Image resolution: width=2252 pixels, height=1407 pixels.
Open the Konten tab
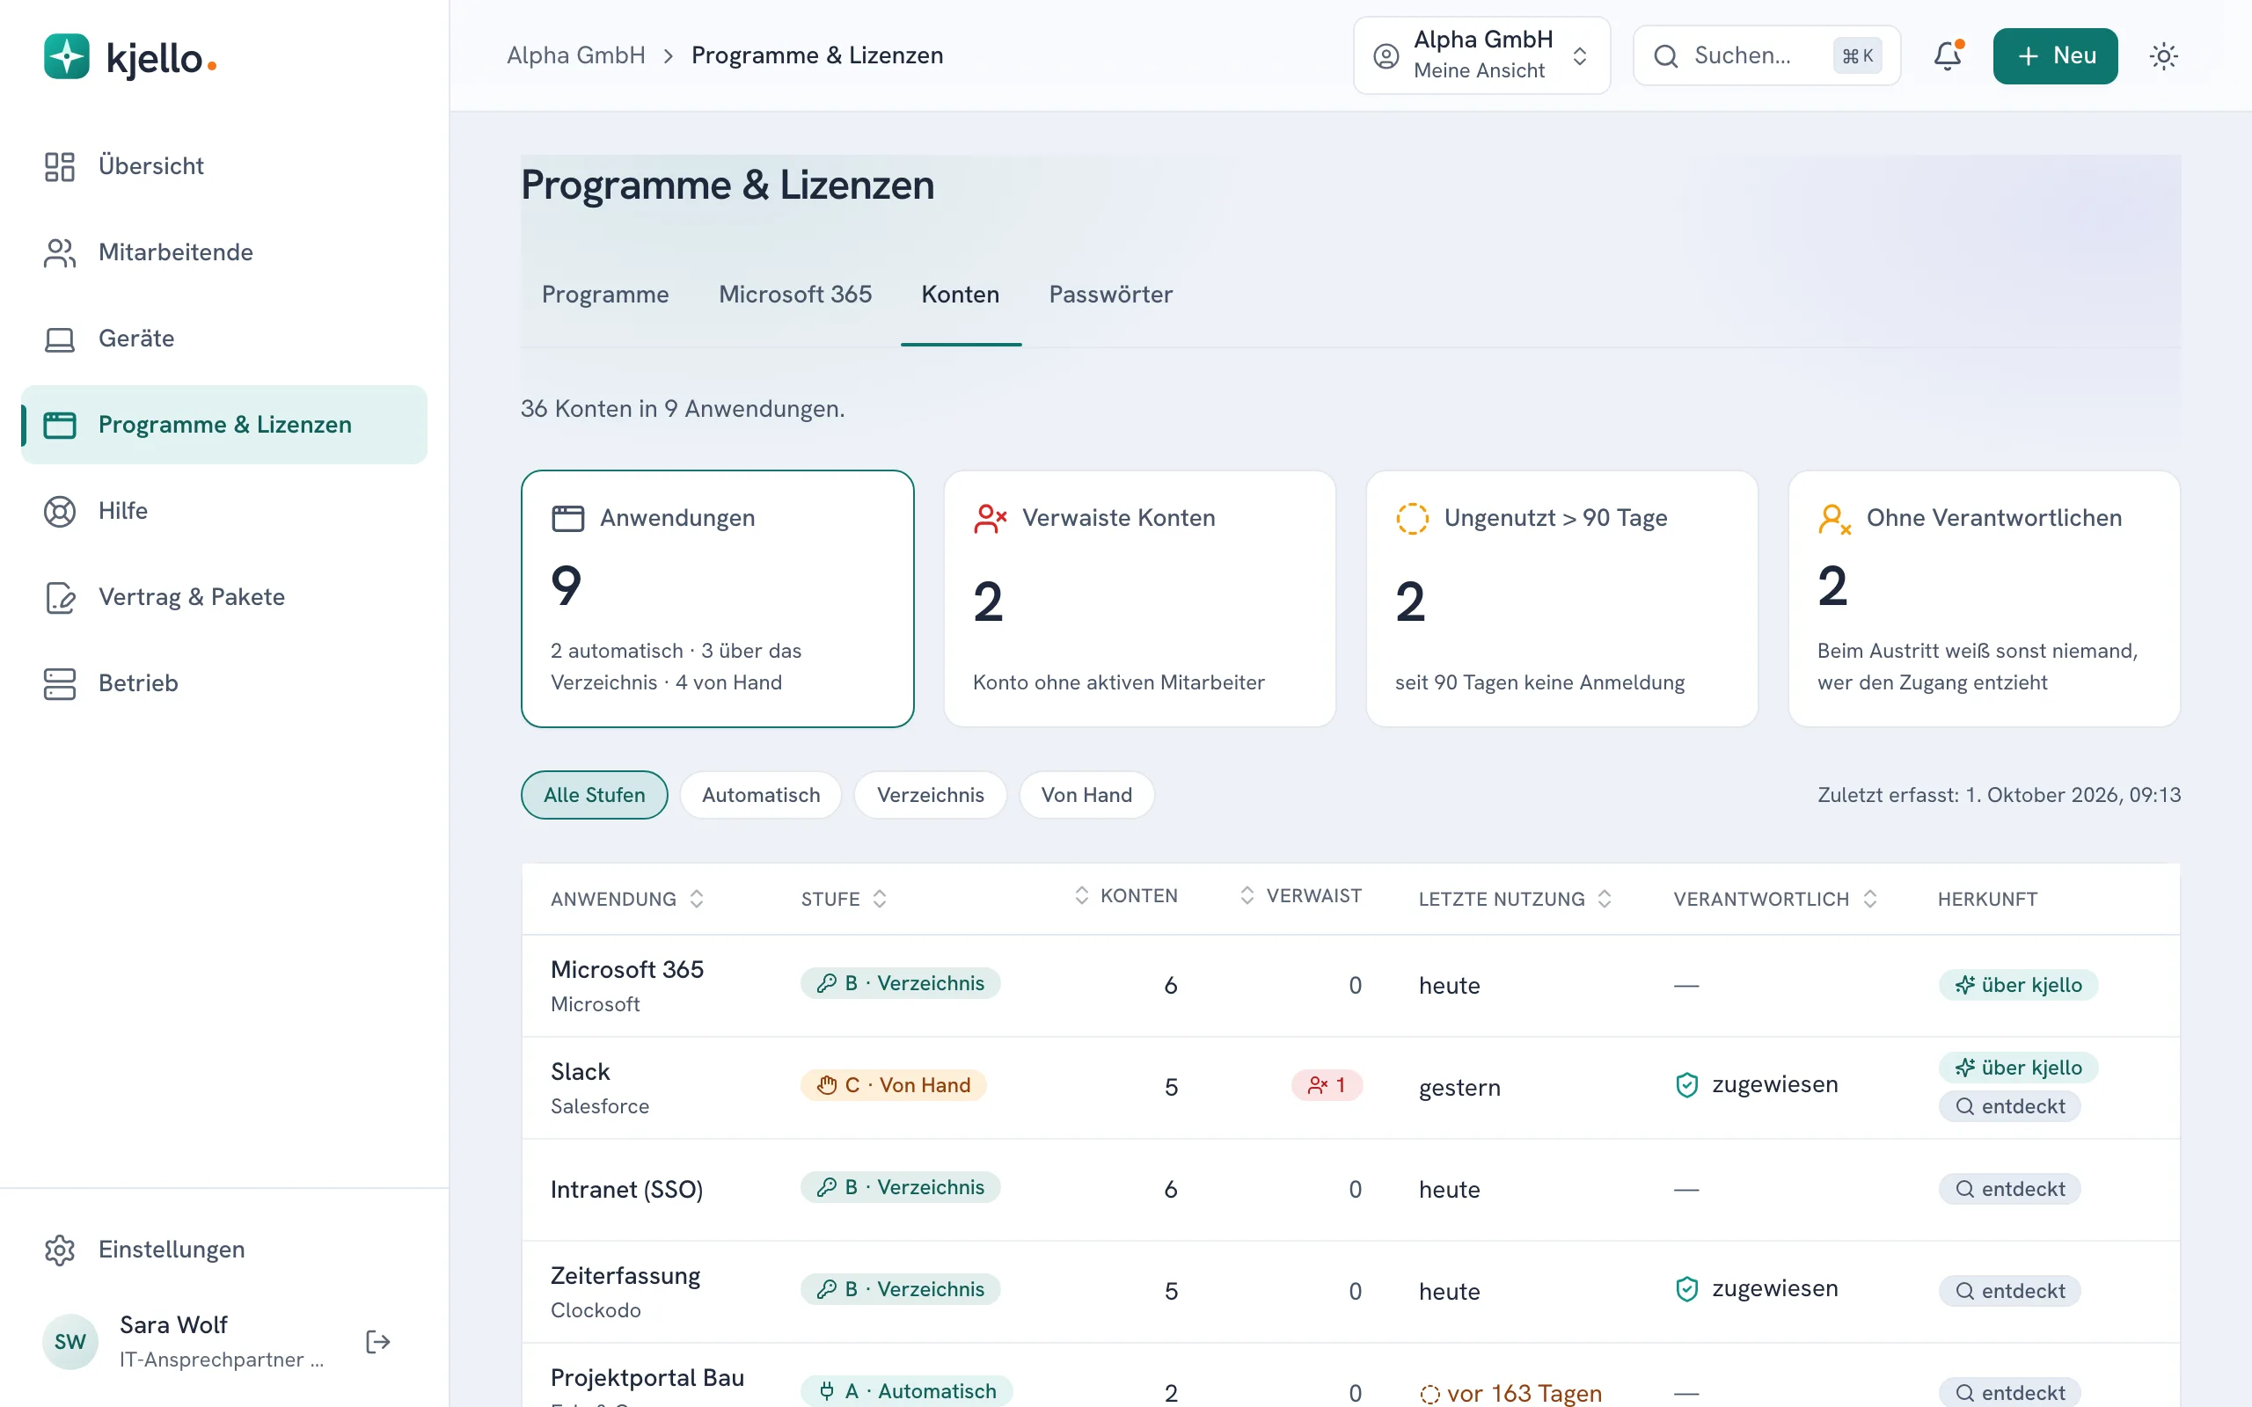click(961, 295)
